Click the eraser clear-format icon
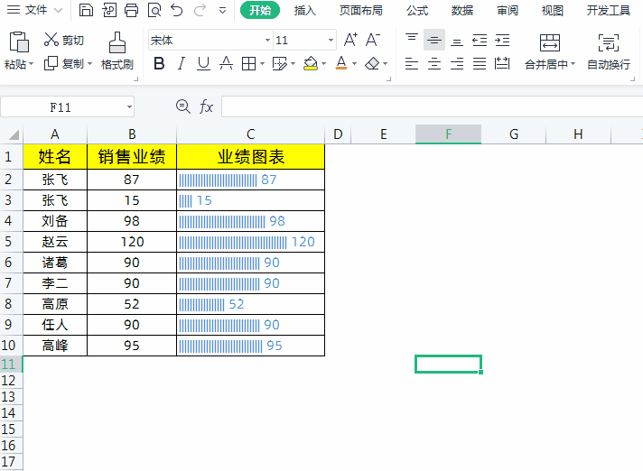 pyautogui.click(x=372, y=63)
